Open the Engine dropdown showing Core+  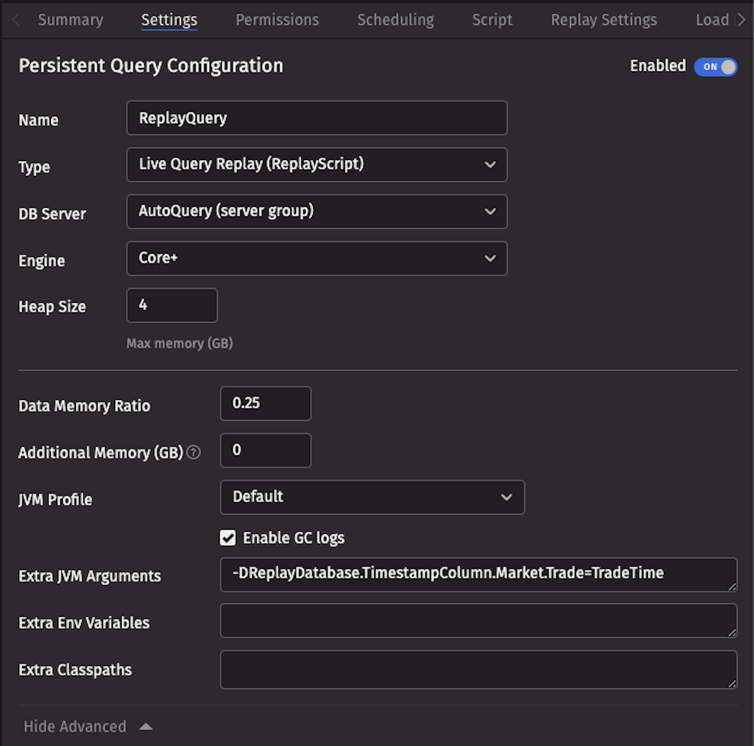coord(317,259)
